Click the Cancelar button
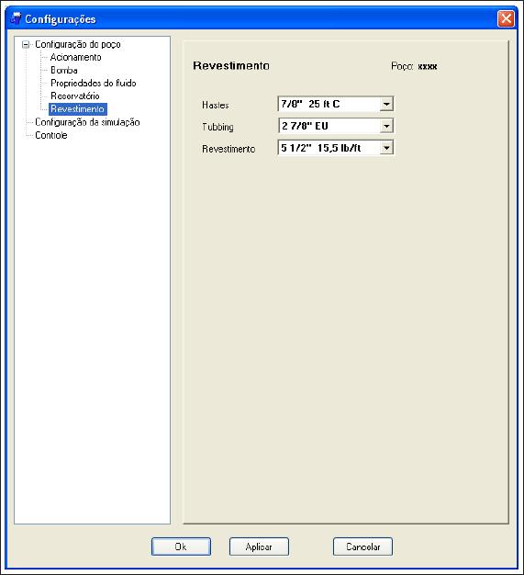The height and width of the screenshot is (575, 524). pyautogui.click(x=362, y=547)
